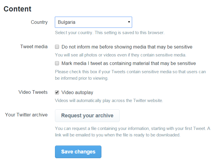
Task: Click the 'You will see all photos or videos' hint
Action: pos(121,55)
